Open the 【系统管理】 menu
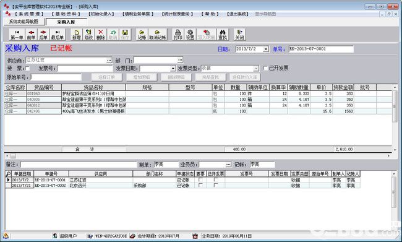 tap(29, 14)
